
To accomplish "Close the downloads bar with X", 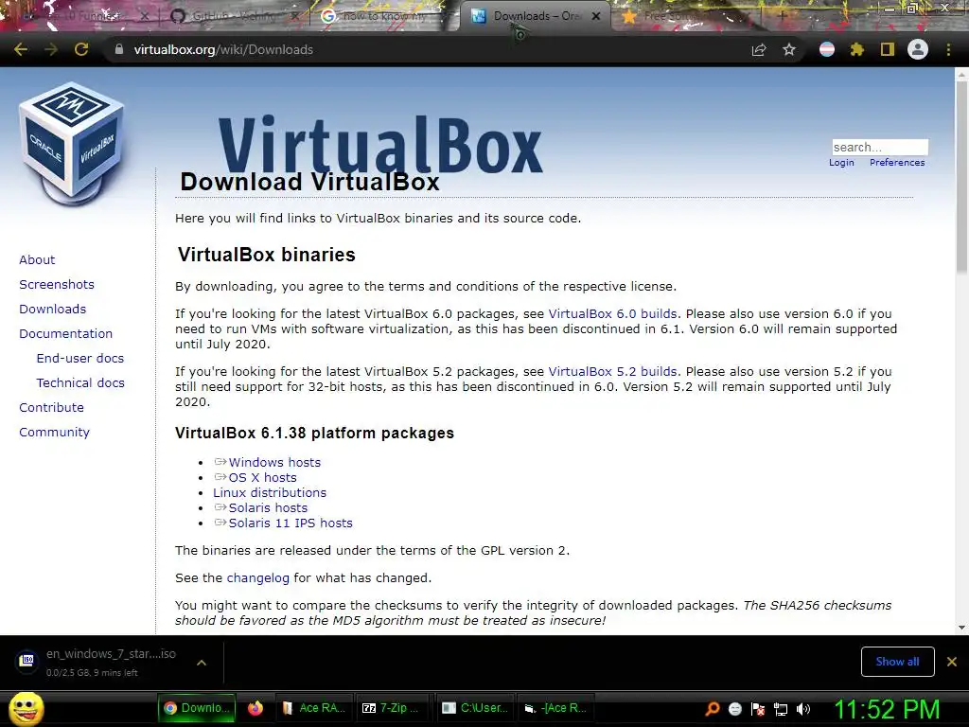I will click(x=952, y=662).
